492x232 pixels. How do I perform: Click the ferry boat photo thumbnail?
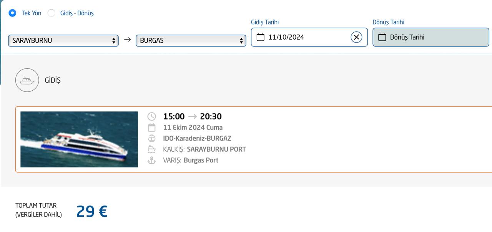tap(79, 139)
